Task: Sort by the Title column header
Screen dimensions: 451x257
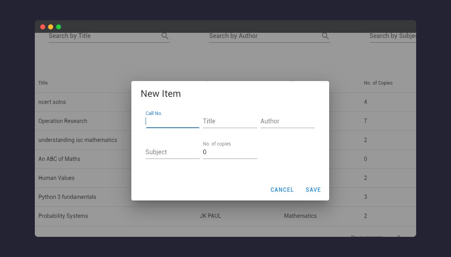Action: [x=43, y=83]
